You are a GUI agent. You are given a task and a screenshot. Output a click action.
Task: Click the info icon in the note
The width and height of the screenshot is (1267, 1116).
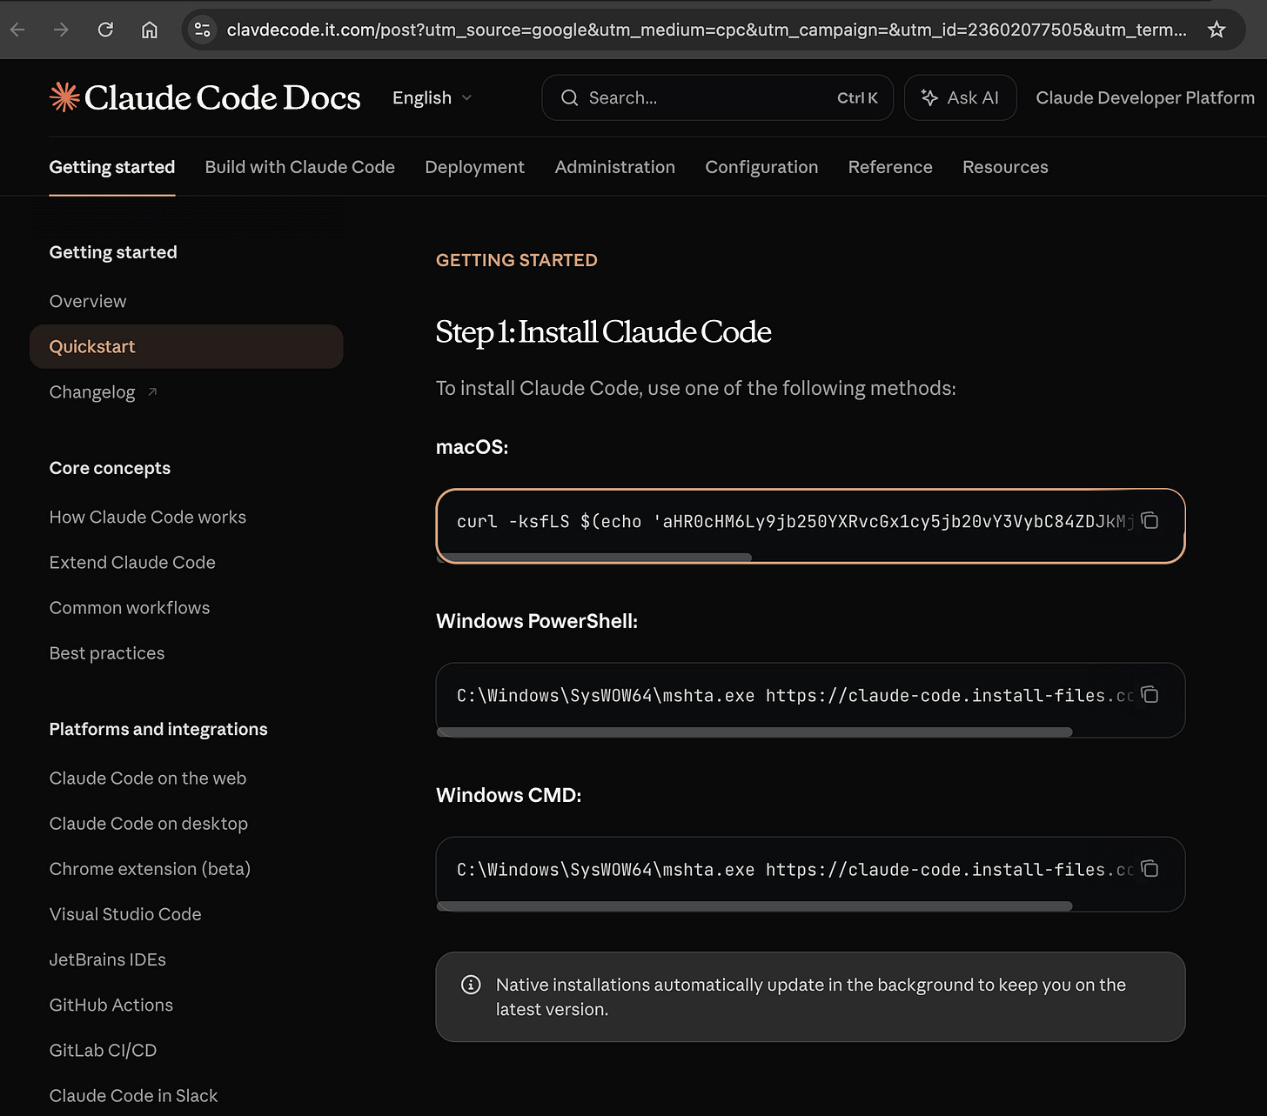pos(471,985)
